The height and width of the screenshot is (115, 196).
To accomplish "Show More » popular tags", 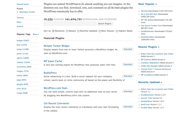I will [36, 34].
